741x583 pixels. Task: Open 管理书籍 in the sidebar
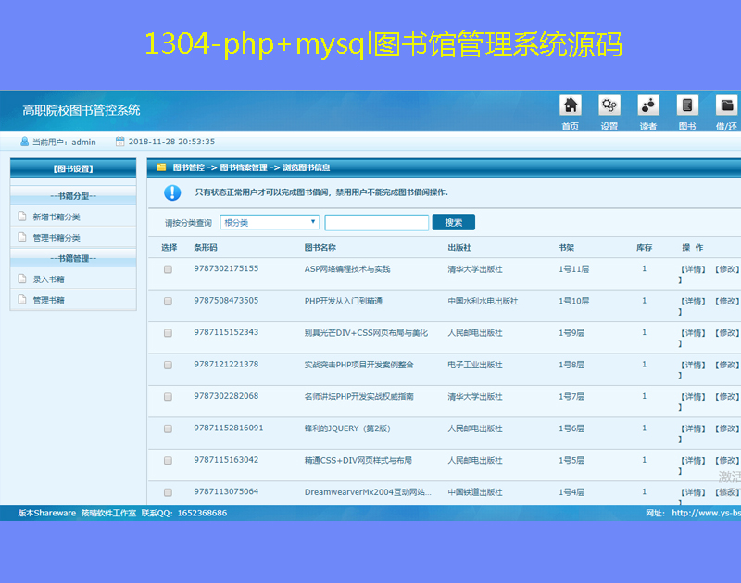[48, 300]
